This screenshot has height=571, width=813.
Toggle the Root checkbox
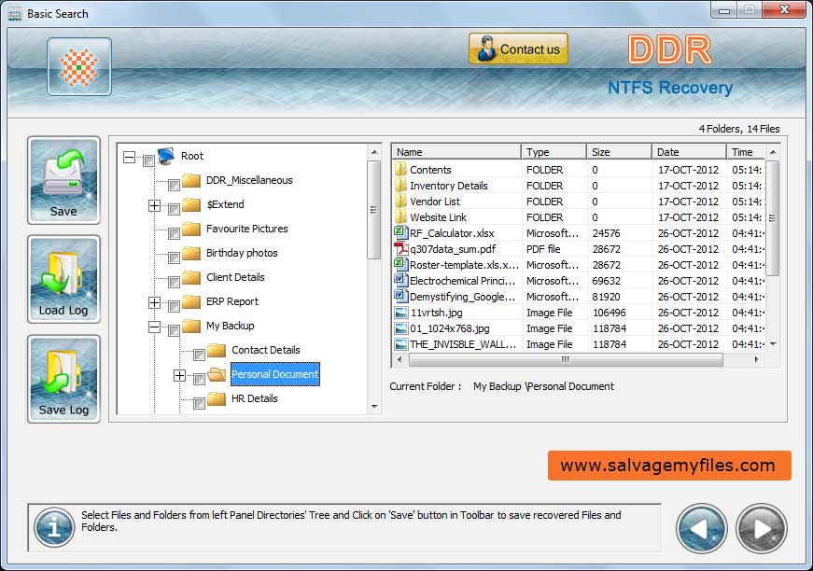[148, 160]
